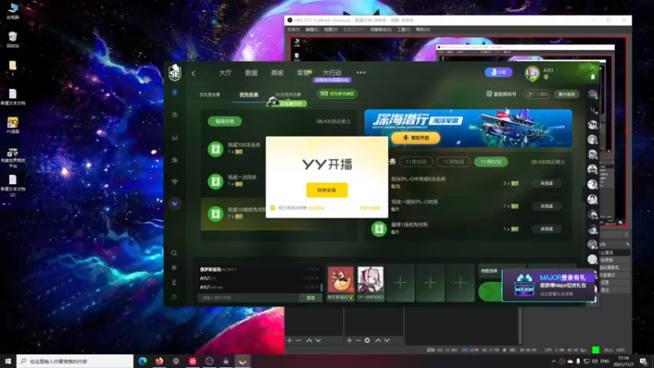
Task: Click 未完成 for 5 kills SEPL-D task
Action: [546, 183]
